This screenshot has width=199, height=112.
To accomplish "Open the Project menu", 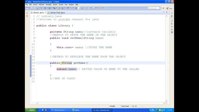I will [61, 5].
